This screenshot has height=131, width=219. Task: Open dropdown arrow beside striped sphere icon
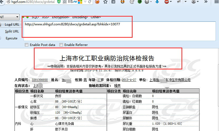coord(198,2)
